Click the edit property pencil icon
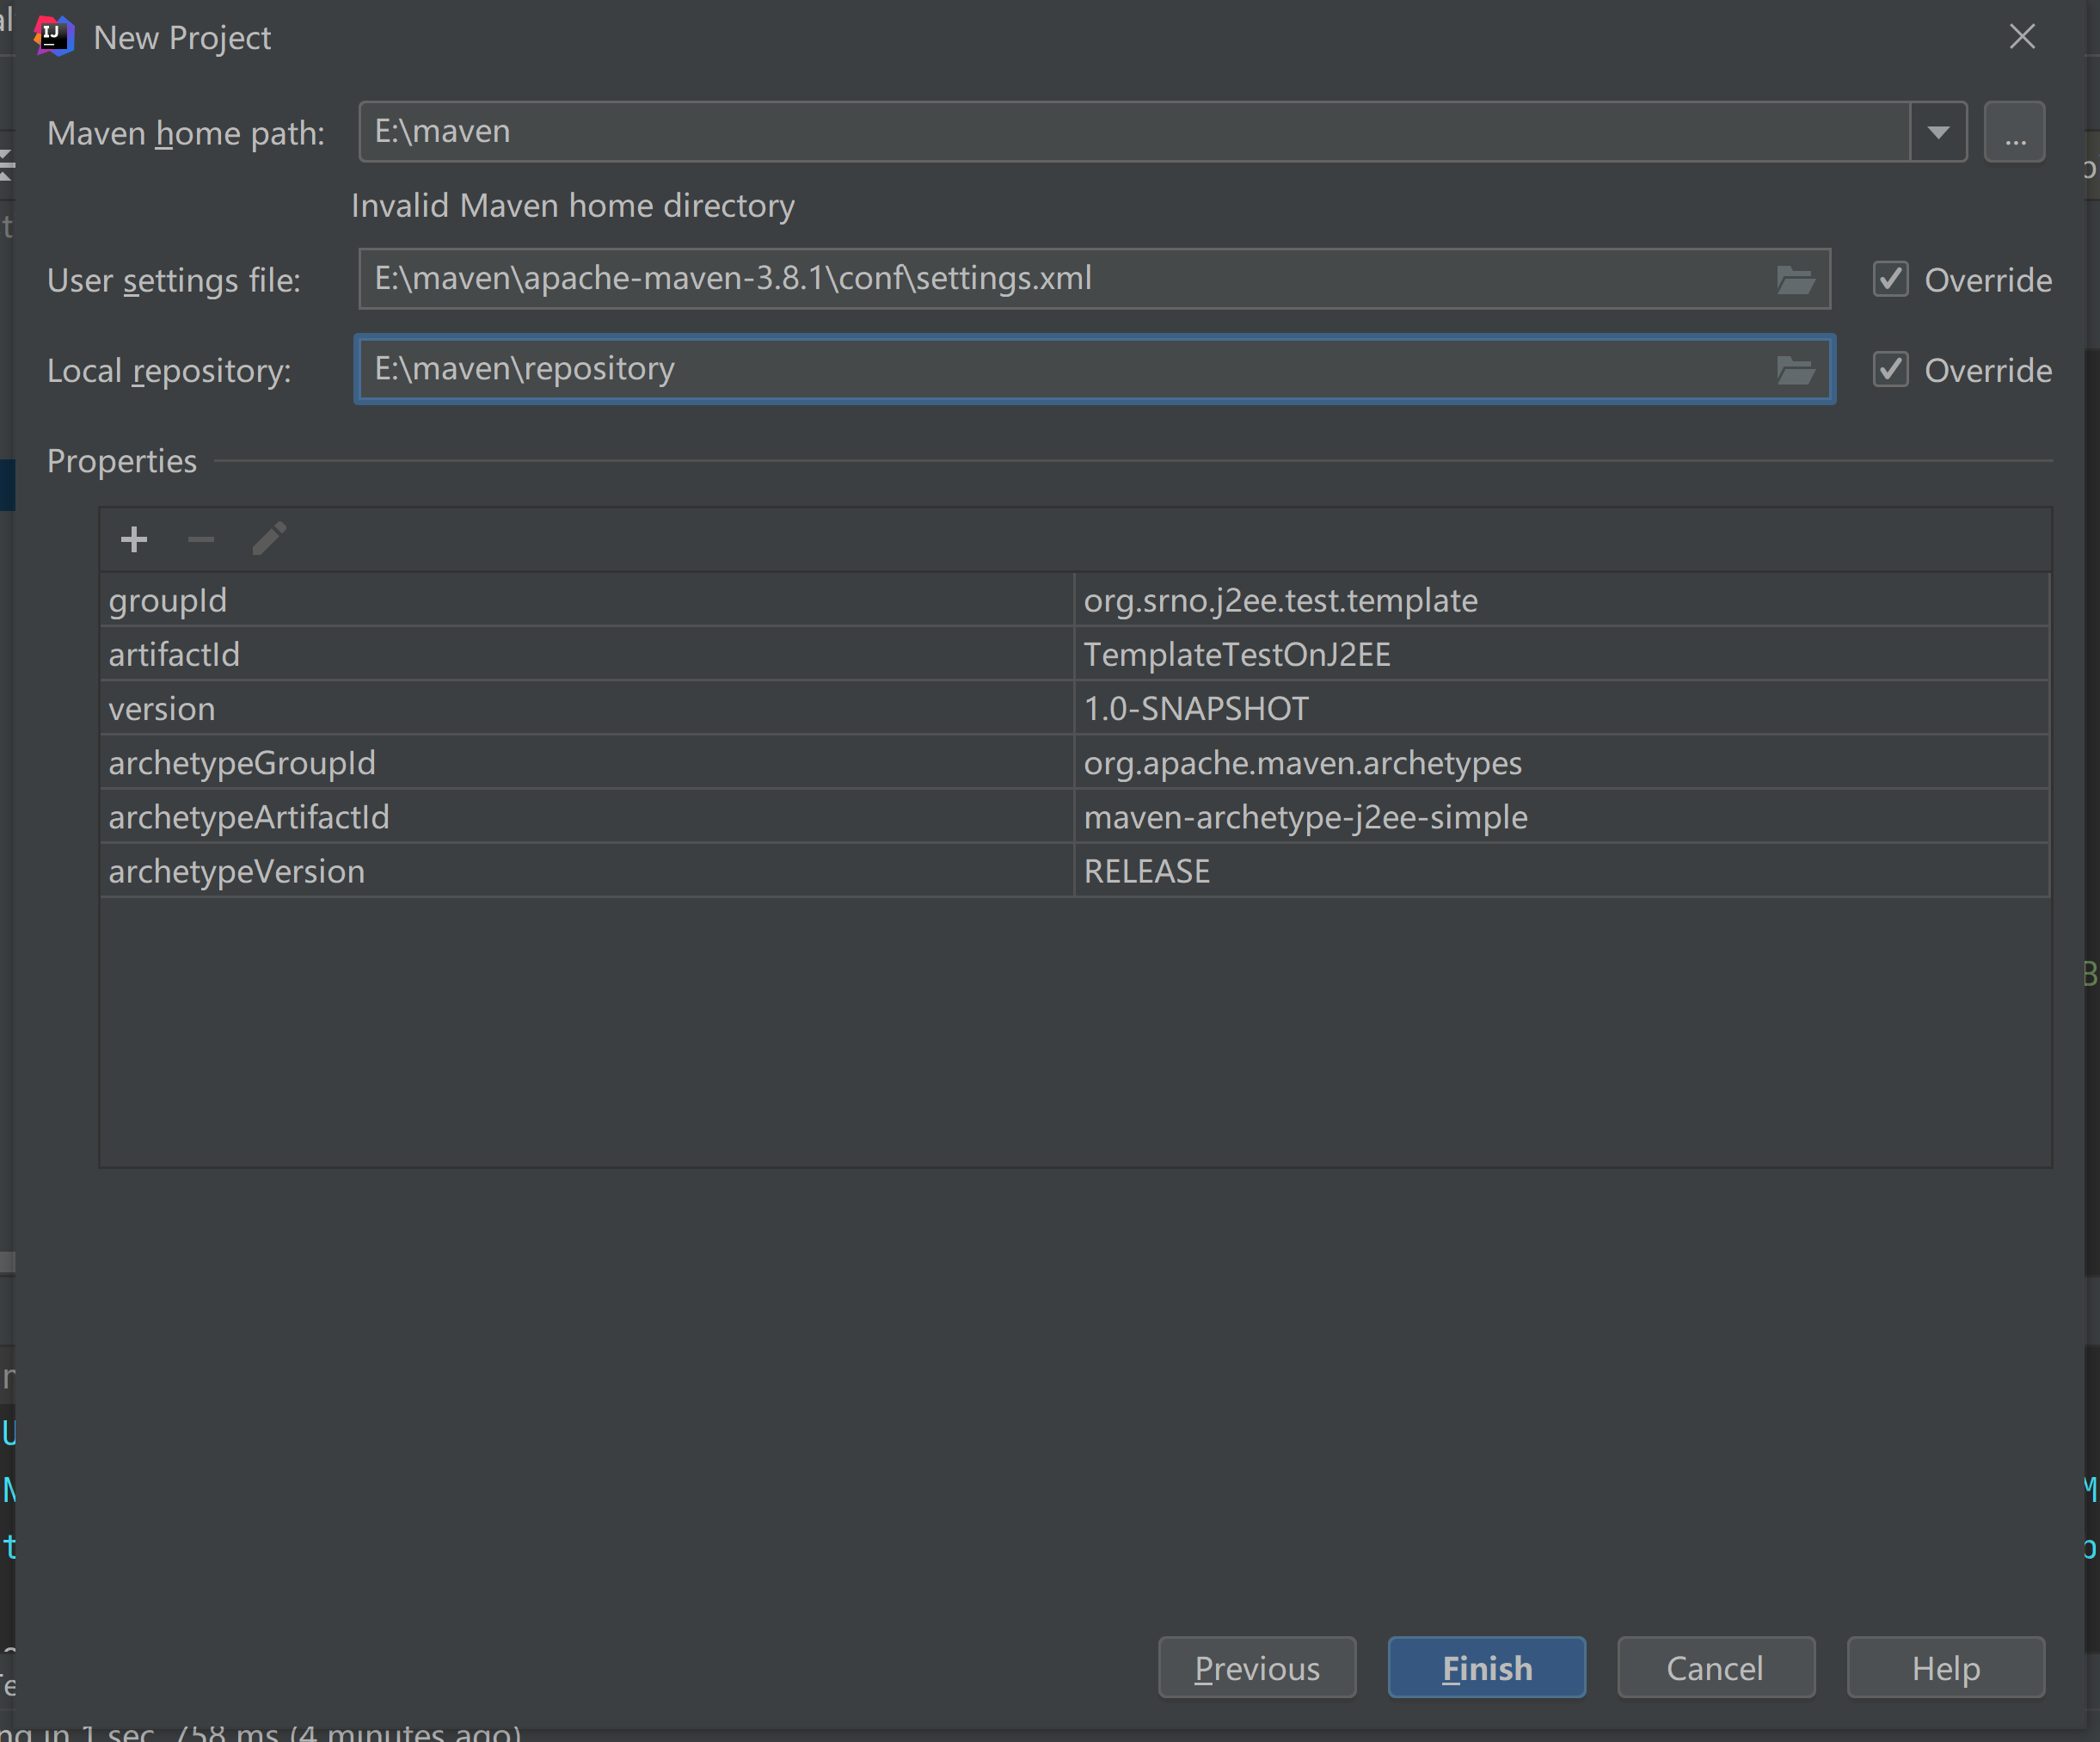Image resolution: width=2100 pixels, height=1742 pixels. [x=269, y=539]
